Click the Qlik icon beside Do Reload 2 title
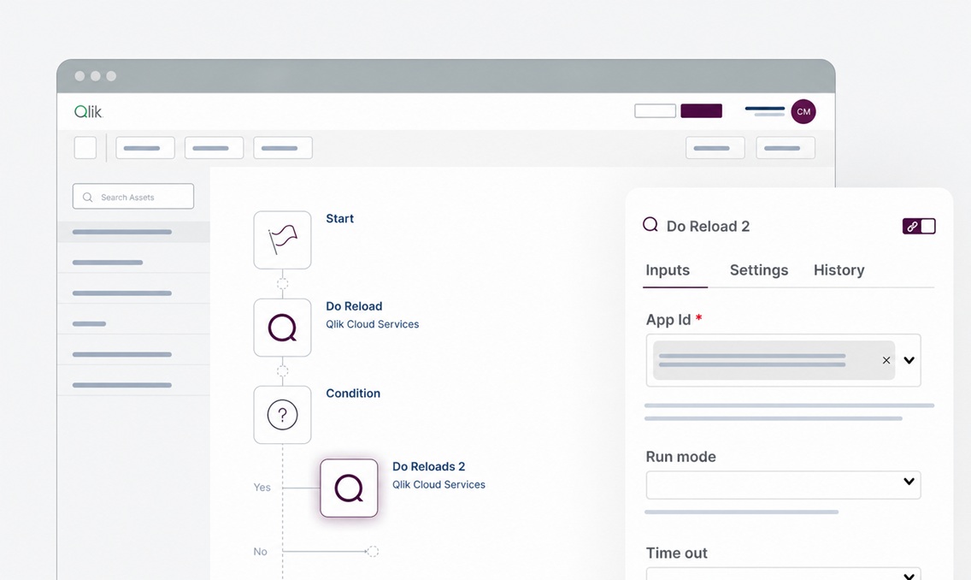The height and width of the screenshot is (580, 971). point(650,224)
